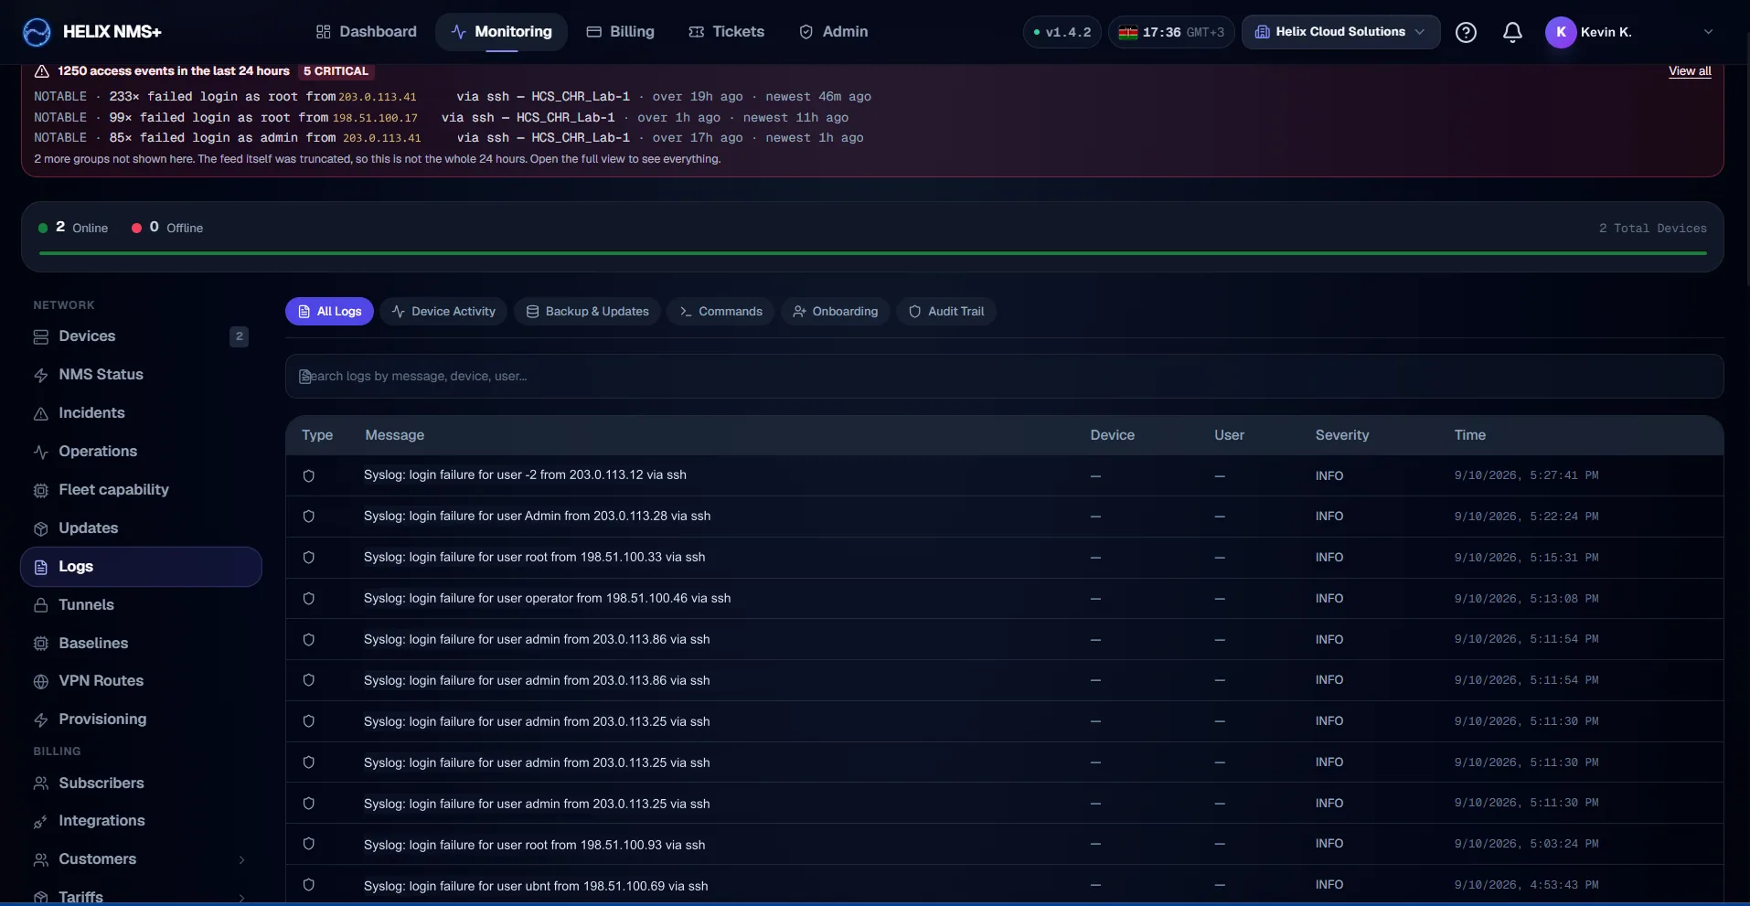Click shield icon on root 198.51.100.93 row
Screen dimensions: 1750x906
pyautogui.click(x=309, y=844)
